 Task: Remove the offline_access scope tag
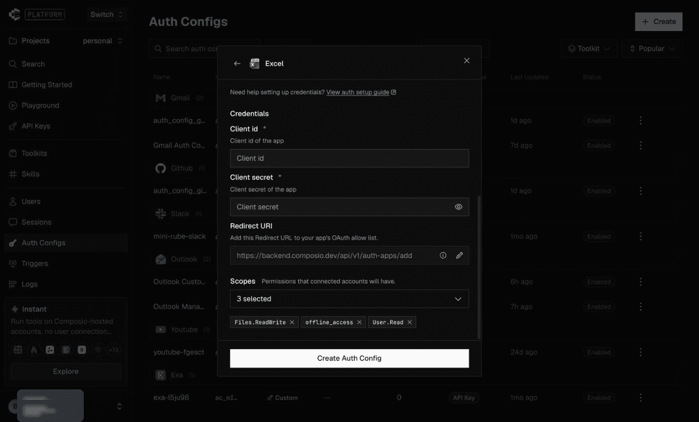click(x=359, y=322)
